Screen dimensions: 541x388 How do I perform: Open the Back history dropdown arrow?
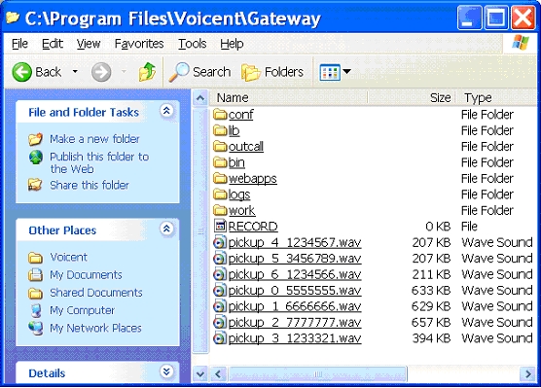[75, 72]
